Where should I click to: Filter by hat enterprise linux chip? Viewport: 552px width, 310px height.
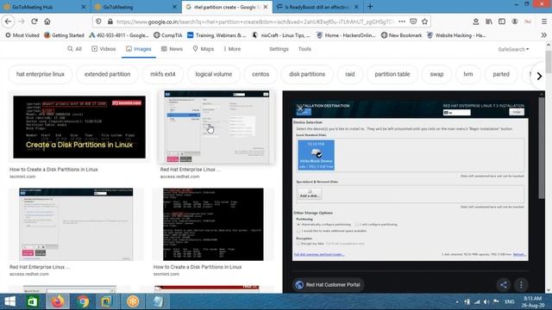(x=41, y=74)
